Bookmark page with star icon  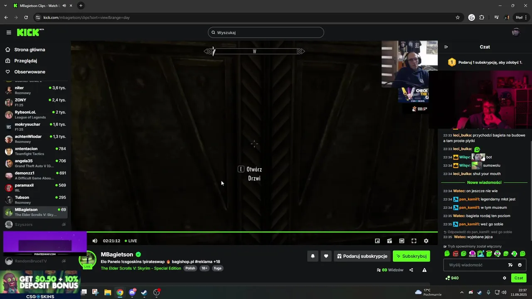458,17
